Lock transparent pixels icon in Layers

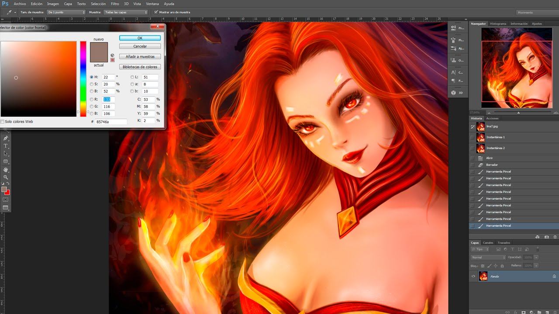482,266
